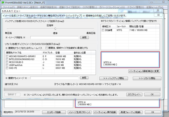This screenshot has width=169, height=117.
Task: Enable auto-optimize region size after expansion checkbox
Action: [x=46, y=48]
